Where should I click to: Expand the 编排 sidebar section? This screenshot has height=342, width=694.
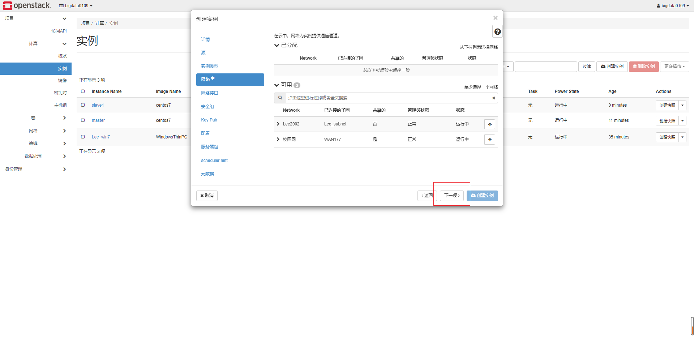pyautogui.click(x=64, y=144)
